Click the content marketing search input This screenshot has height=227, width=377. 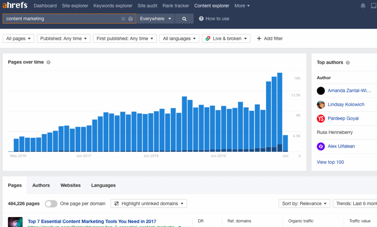[63, 19]
